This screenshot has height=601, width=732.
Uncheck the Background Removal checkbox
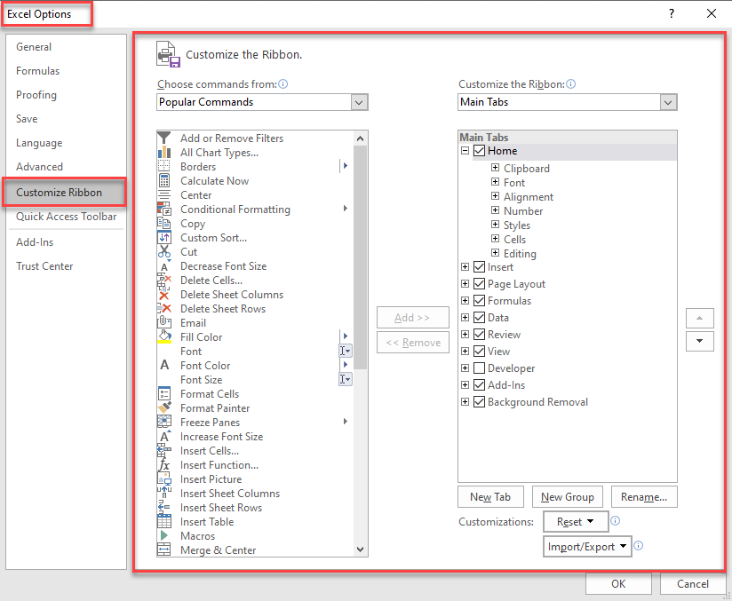pos(479,402)
